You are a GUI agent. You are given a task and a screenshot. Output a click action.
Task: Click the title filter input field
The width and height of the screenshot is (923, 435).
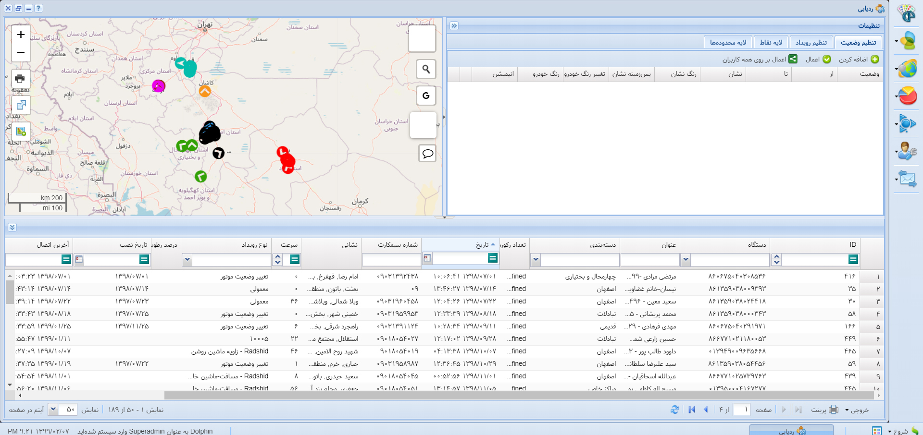click(649, 260)
